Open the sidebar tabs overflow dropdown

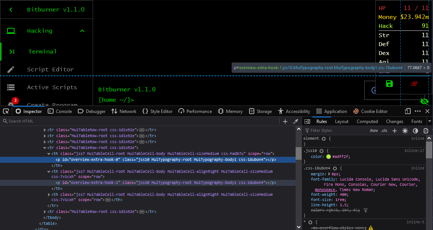430,122
